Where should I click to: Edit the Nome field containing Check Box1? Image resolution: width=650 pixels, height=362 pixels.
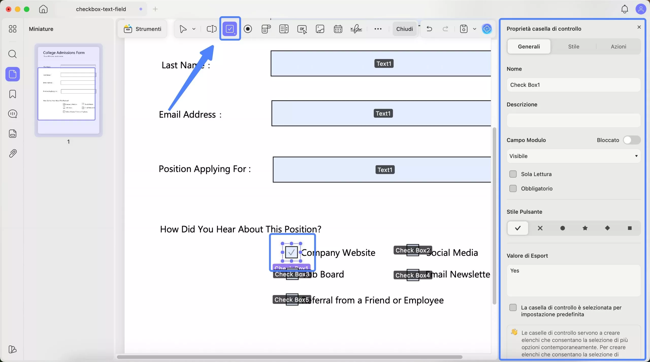click(x=574, y=85)
